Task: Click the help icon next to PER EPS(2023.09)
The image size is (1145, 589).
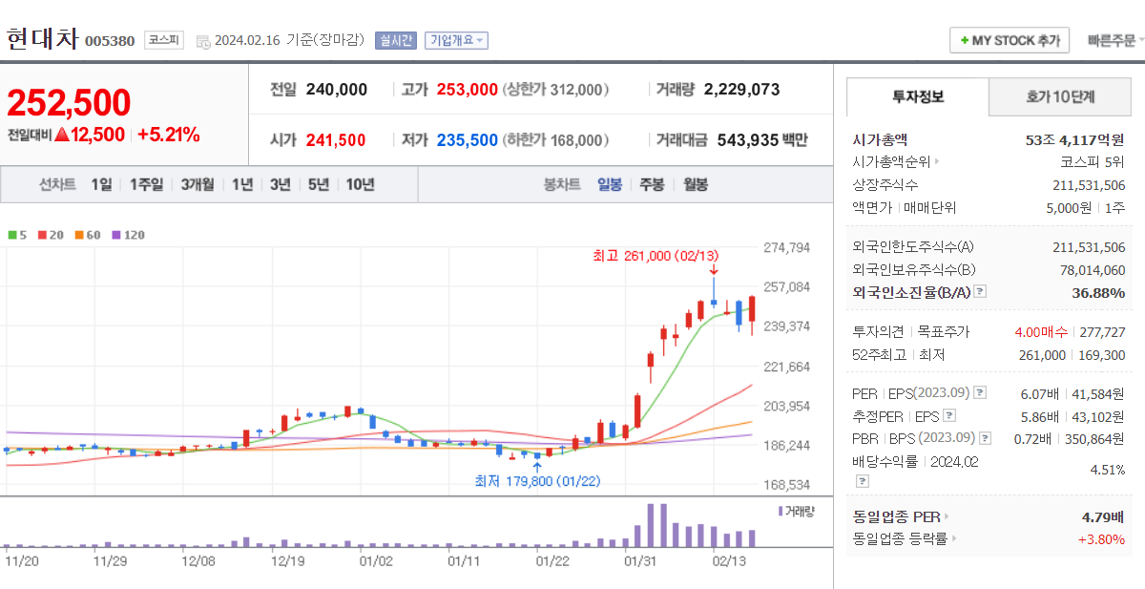Action: pyautogui.click(x=979, y=393)
